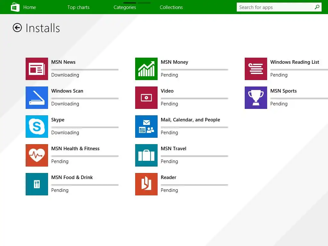
Task: Select the Skype title text
Action: click(x=58, y=120)
